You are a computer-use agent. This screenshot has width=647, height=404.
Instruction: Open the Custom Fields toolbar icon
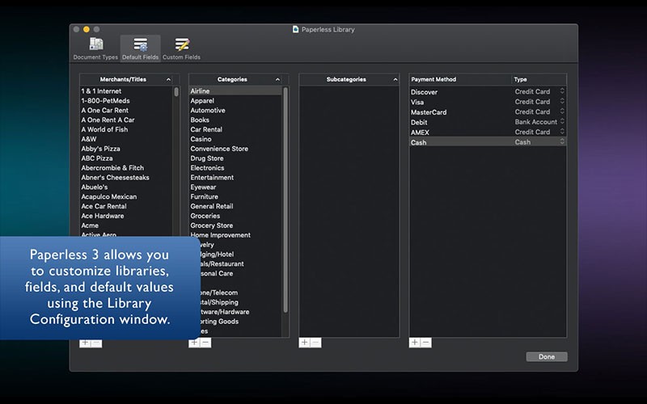181,48
